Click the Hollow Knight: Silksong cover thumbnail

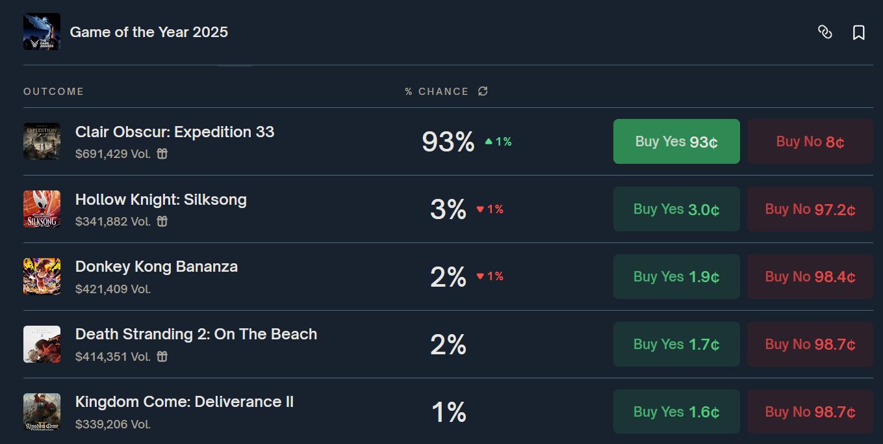point(42,209)
